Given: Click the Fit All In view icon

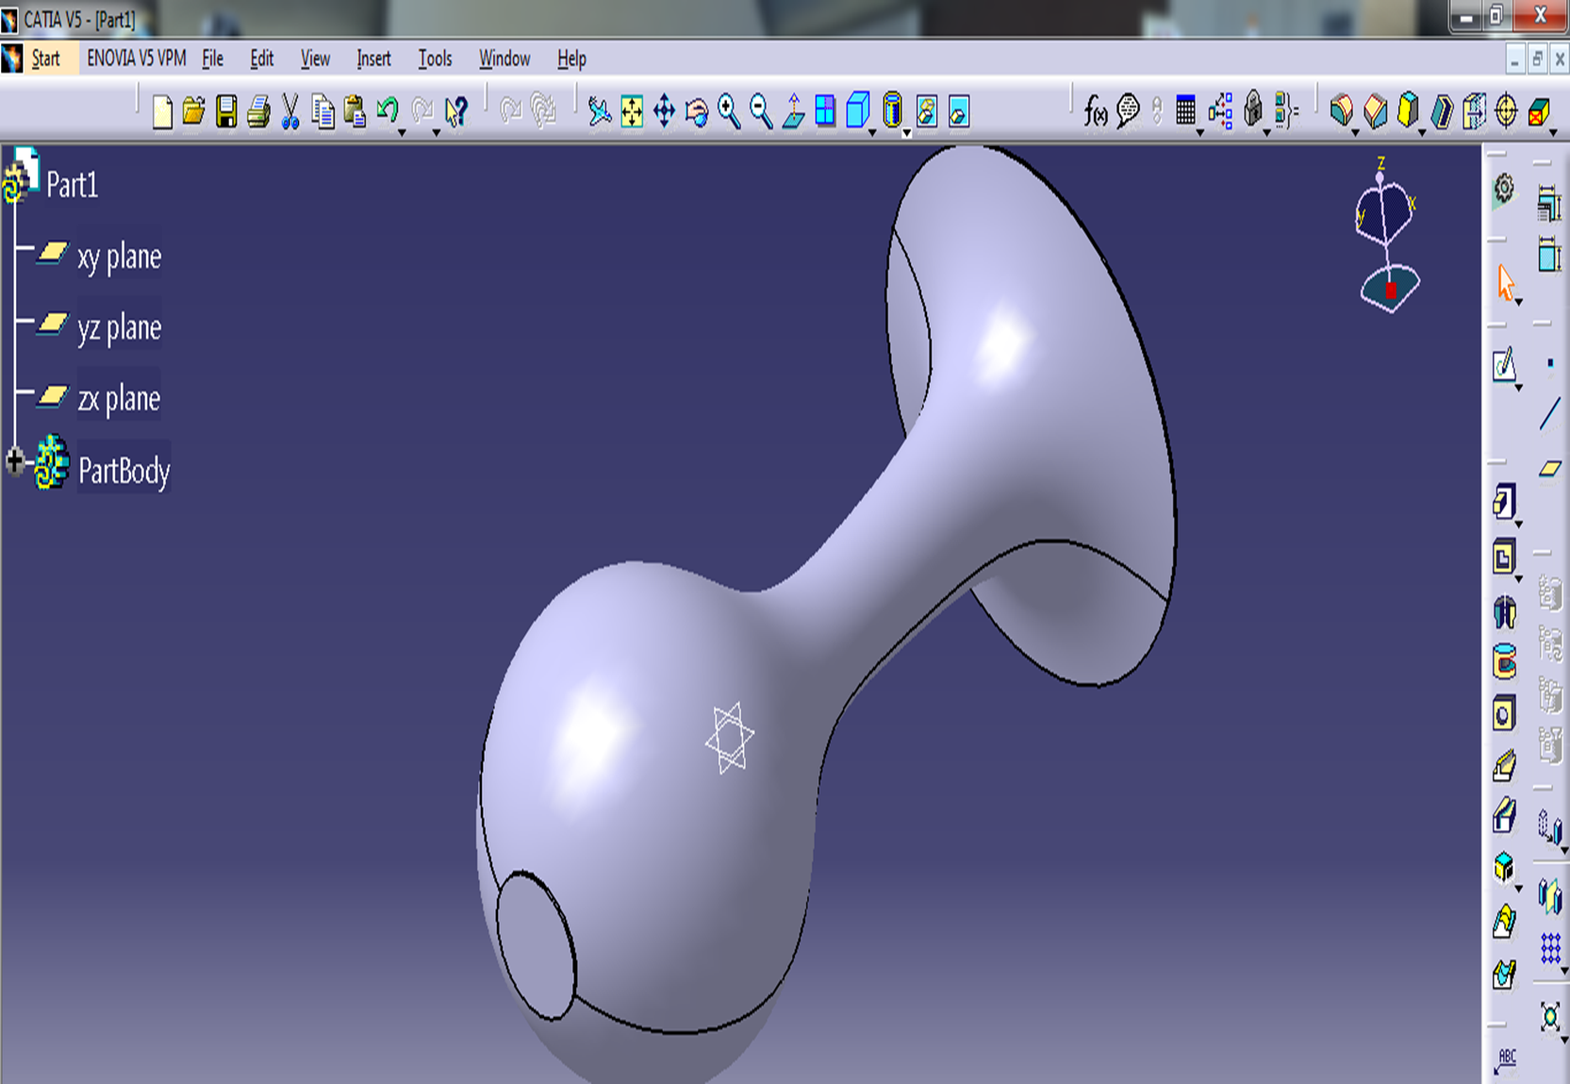Looking at the screenshot, I should coord(632,112).
